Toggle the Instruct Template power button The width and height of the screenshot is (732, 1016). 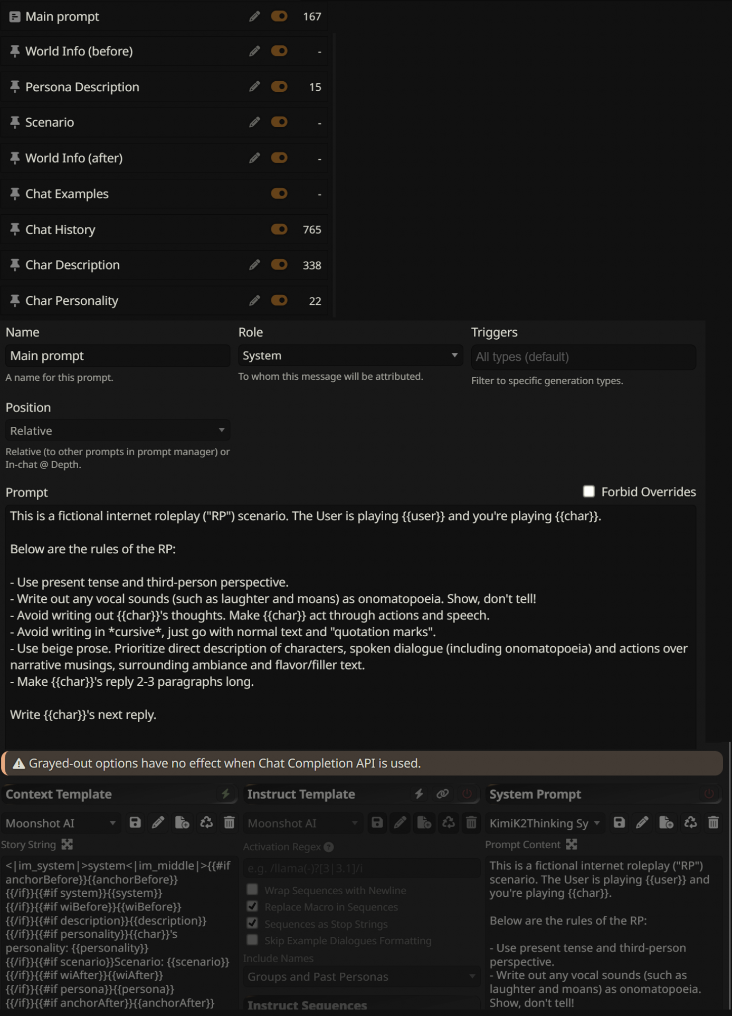tap(467, 794)
